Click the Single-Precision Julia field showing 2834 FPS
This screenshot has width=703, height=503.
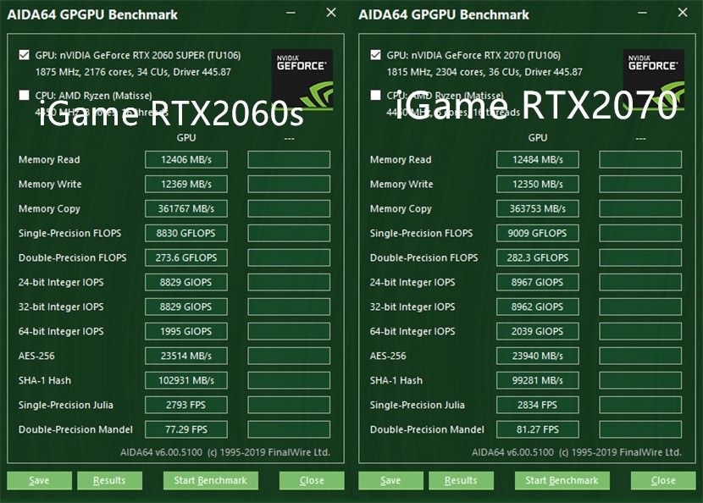[x=537, y=405]
